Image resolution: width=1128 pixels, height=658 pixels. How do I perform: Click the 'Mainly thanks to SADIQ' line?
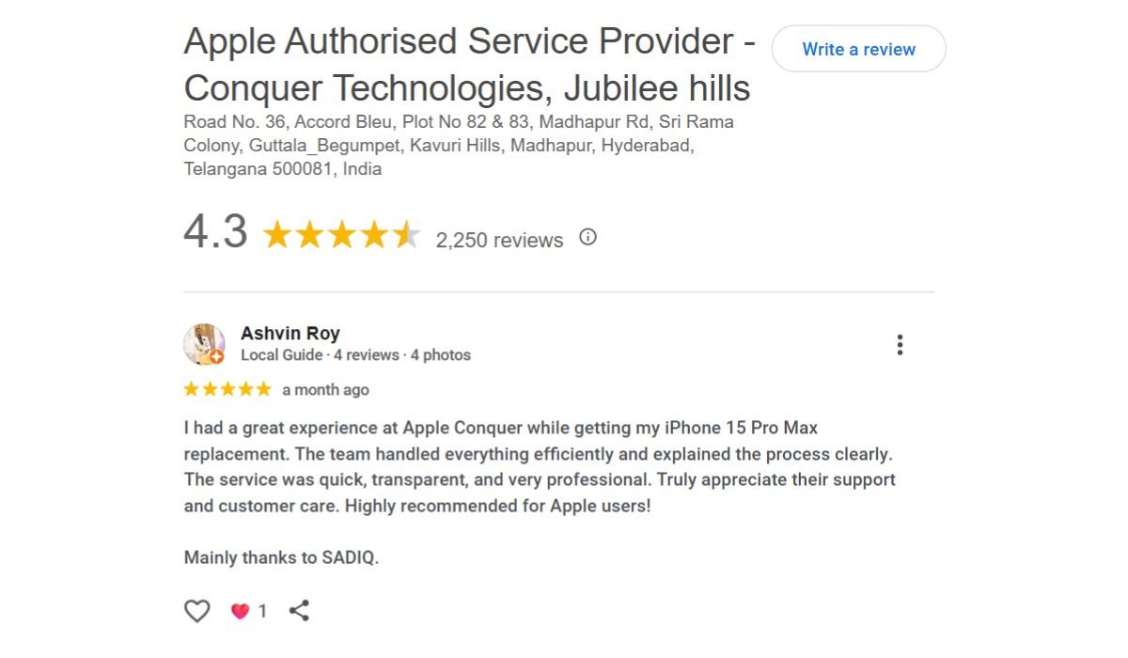[x=281, y=557]
